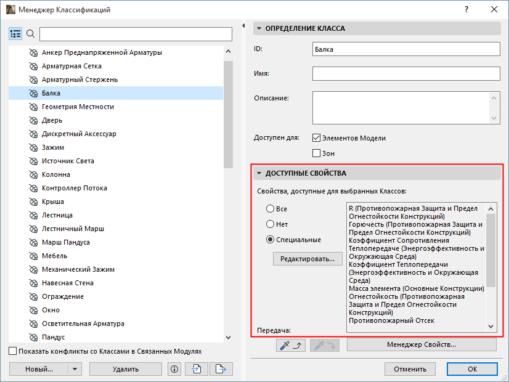Click the classification icon beside Балка
The image size is (509, 382).
click(x=33, y=94)
